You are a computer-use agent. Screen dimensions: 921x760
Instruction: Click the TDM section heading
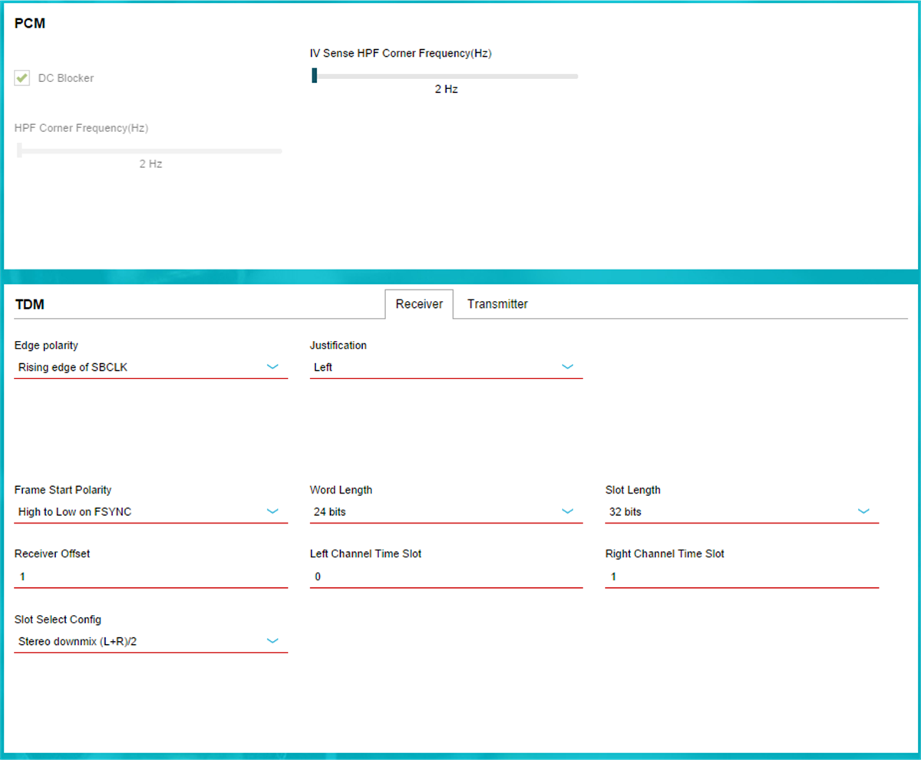point(29,305)
